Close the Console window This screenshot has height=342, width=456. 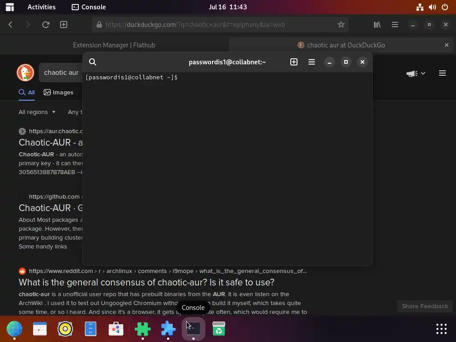[362, 62]
